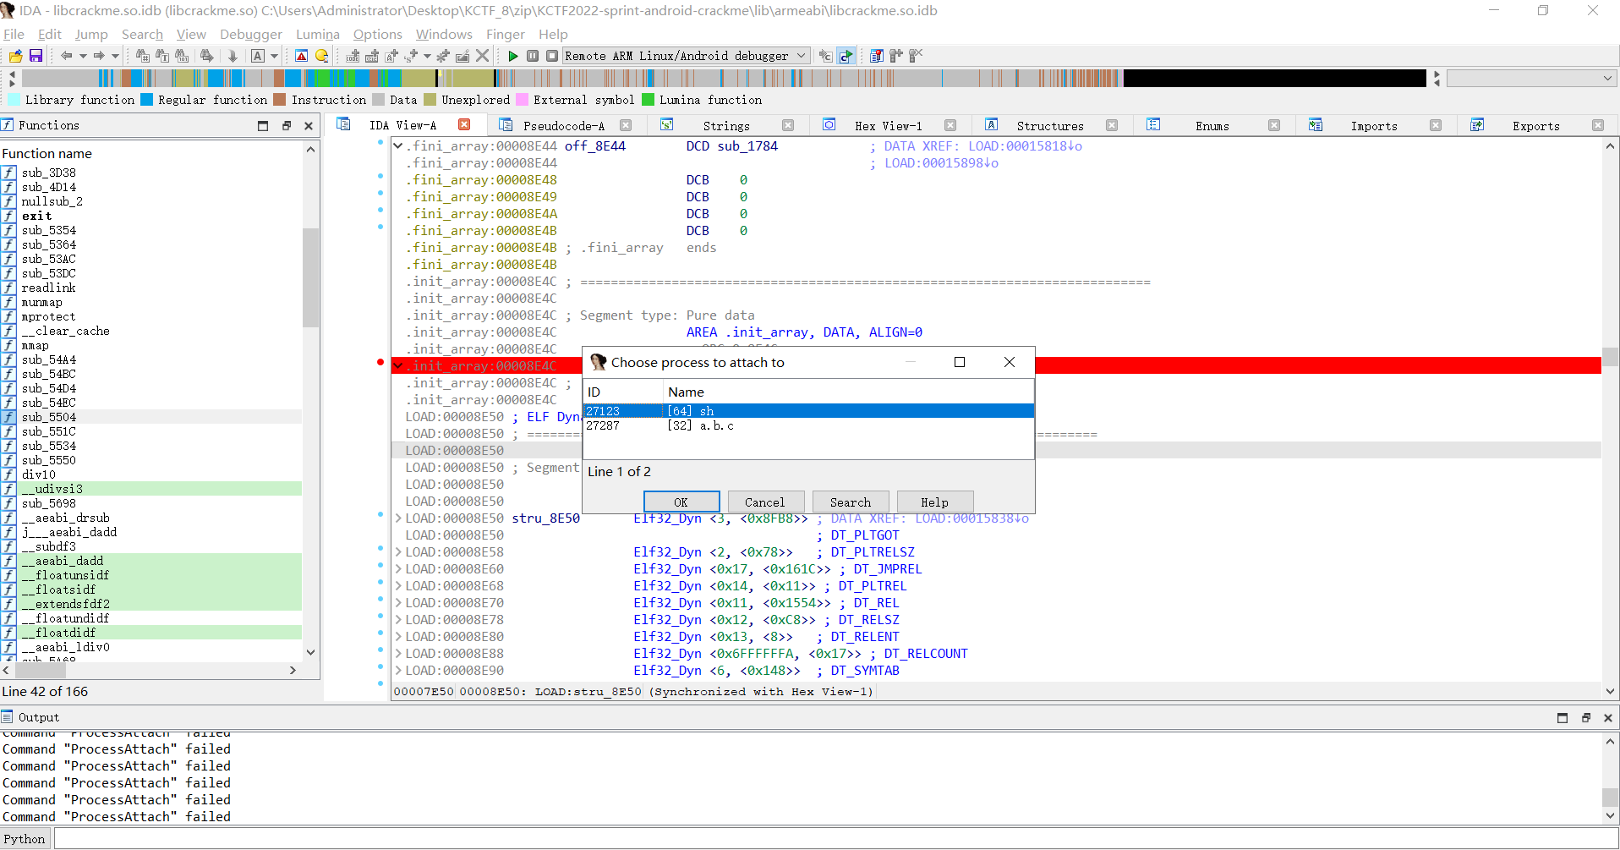
Task: Click the Open file toolbar icon
Action: pos(15,56)
